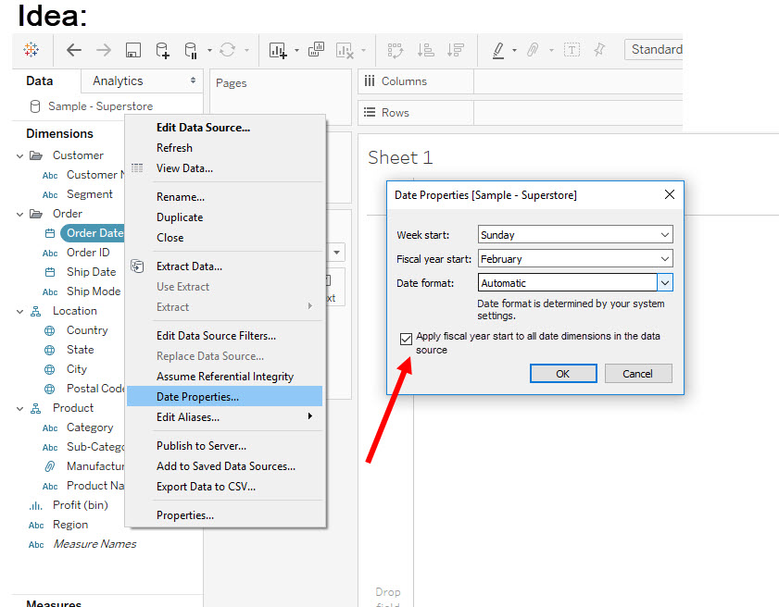779x607 pixels.
Task: Toggle the apply fiscal year start checkbox
Action: pyautogui.click(x=406, y=339)
